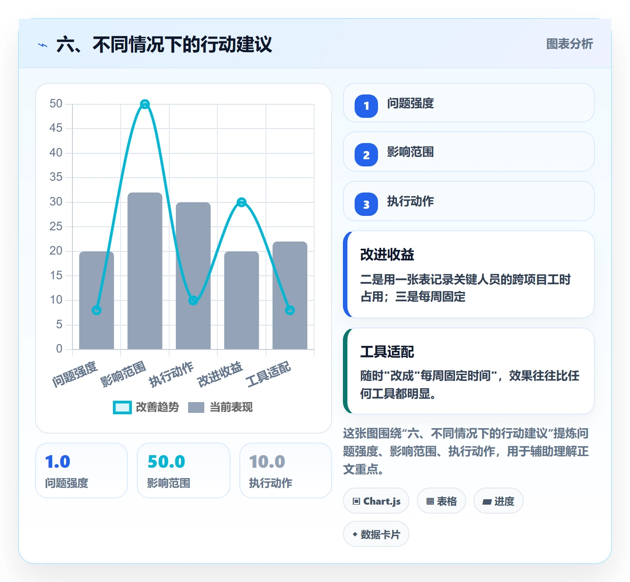Viewport: 630px width, 582px height.
Task: Click the 表格 tag chip
Action: [441, 501]
